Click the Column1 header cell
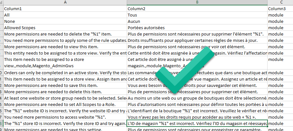 [x=65, y=9]
